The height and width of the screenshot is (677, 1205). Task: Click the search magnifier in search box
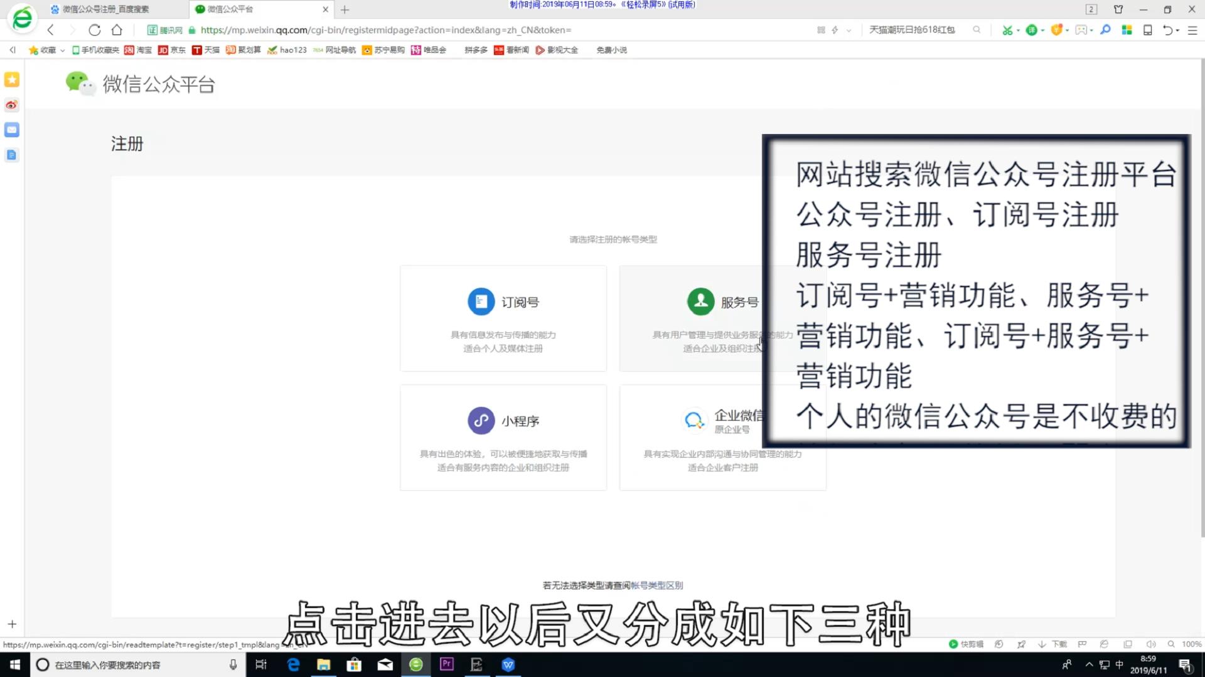(977, 29)
